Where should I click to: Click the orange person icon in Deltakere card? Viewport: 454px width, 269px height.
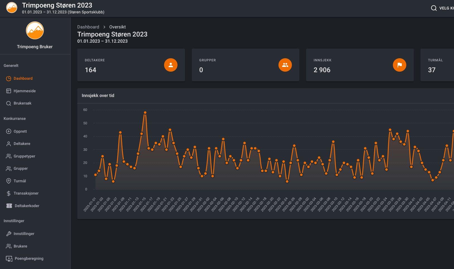pos(170,65)
